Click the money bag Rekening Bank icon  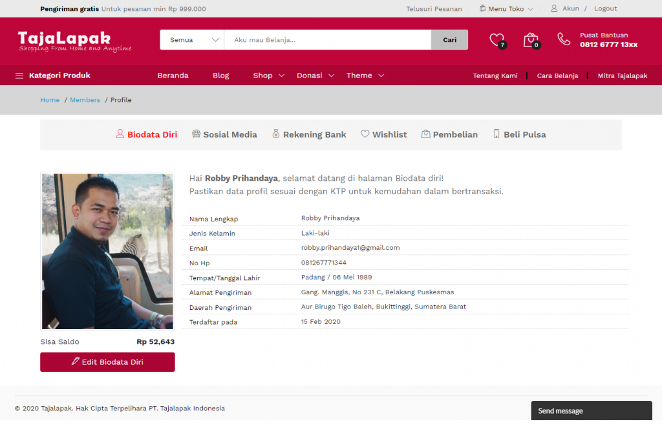pos(275,134)
